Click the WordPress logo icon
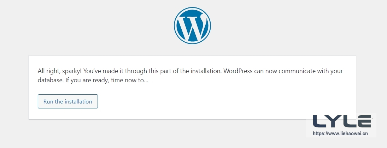 (x=192, y=26)
